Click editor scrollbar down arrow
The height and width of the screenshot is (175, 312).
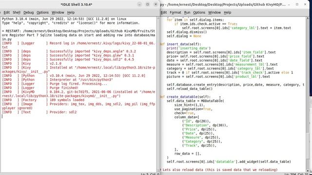(x=308, y=171)
